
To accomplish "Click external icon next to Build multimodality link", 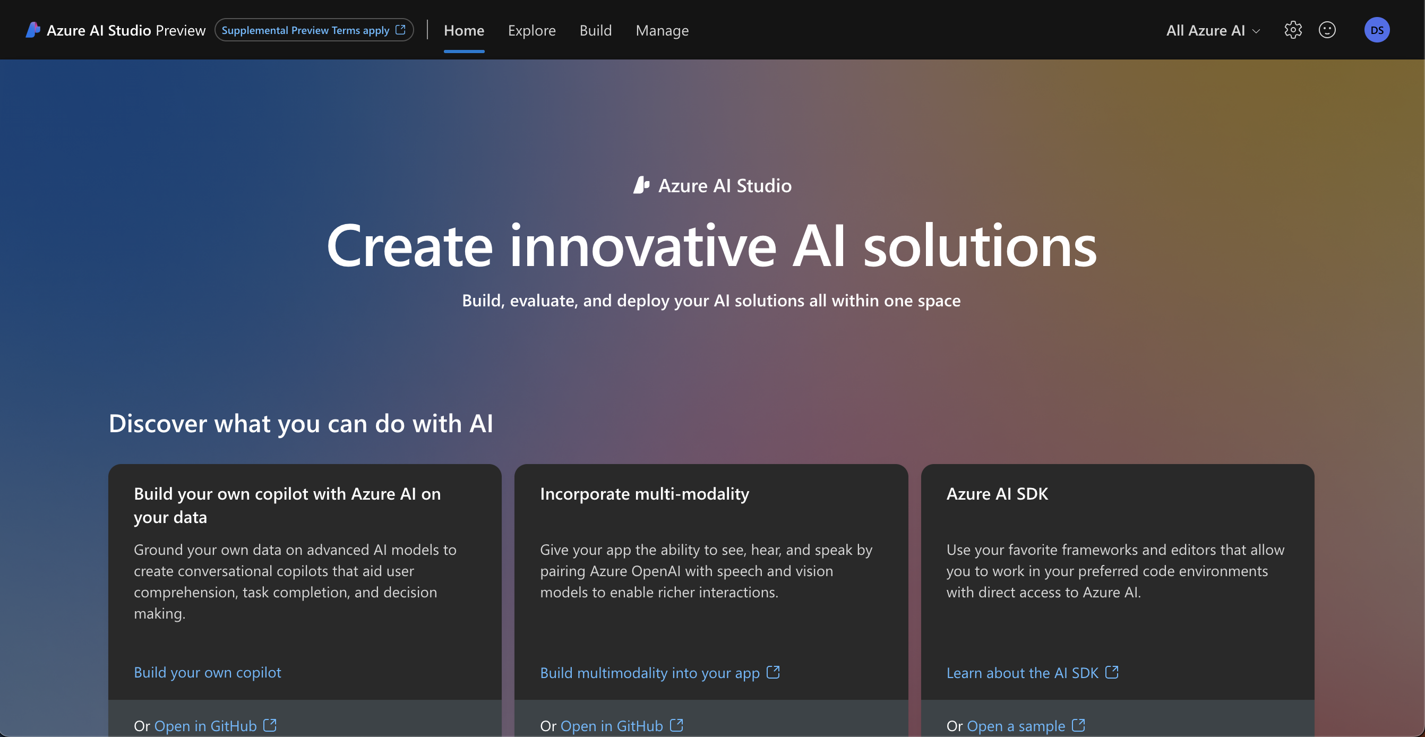I will 773,672.
